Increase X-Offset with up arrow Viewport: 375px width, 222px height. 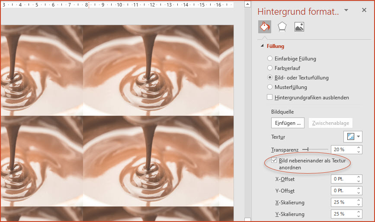[359, 177]
